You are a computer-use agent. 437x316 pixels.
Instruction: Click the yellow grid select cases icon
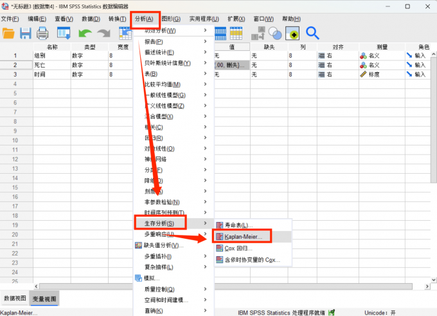tap(236, 33)
